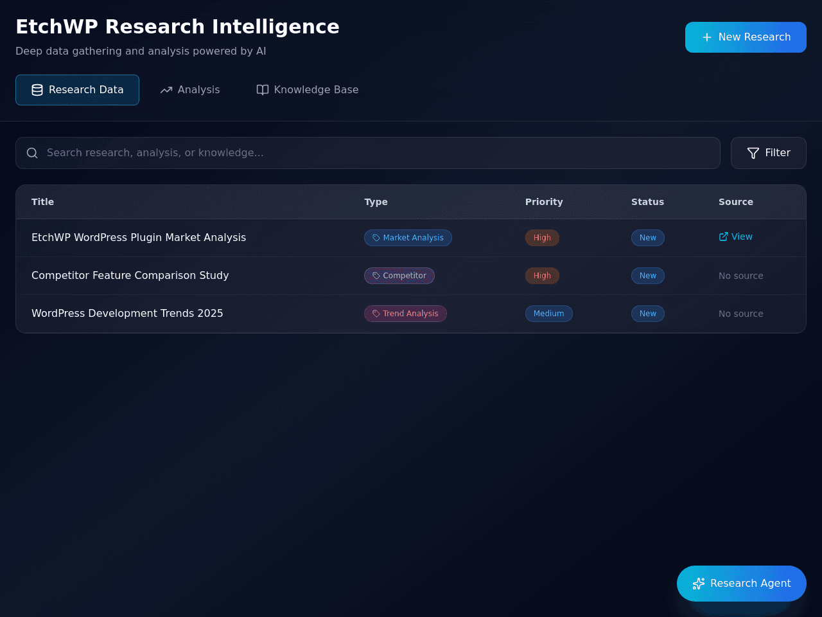Viewport: 822px width, 617px height.
Task: Click the Type column header
Action: [376, 202]
